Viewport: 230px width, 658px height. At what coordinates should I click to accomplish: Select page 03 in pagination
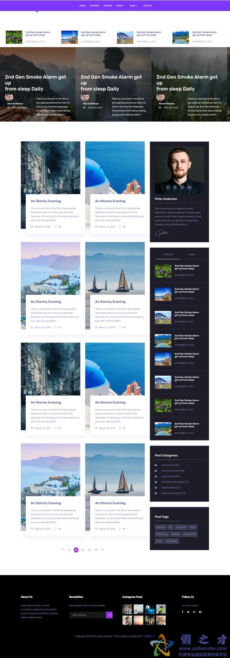pos(83,550)
